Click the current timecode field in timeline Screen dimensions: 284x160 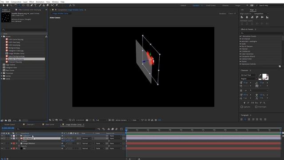click(x=8, y=128)
